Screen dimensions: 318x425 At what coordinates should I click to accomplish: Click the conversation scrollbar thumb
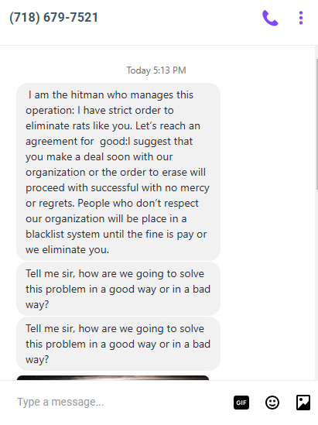(316, 124)
